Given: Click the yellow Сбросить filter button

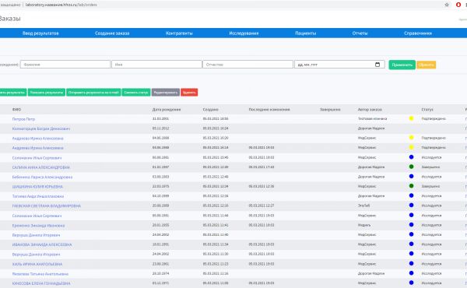Looking at the screenshot, I should click(x=427, y=65).
